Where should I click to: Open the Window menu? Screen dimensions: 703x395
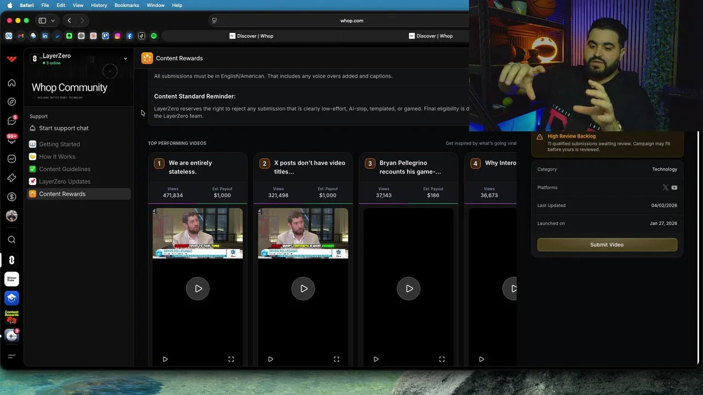[155, 5]
